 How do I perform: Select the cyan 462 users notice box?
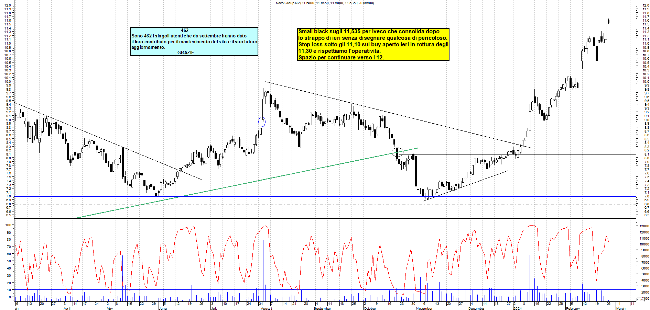point(194,42)
